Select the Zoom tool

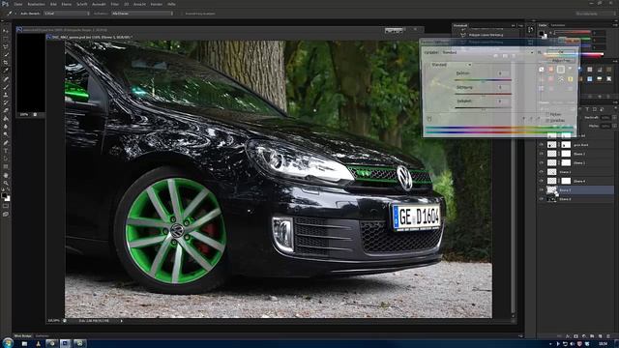pos(6,183)
